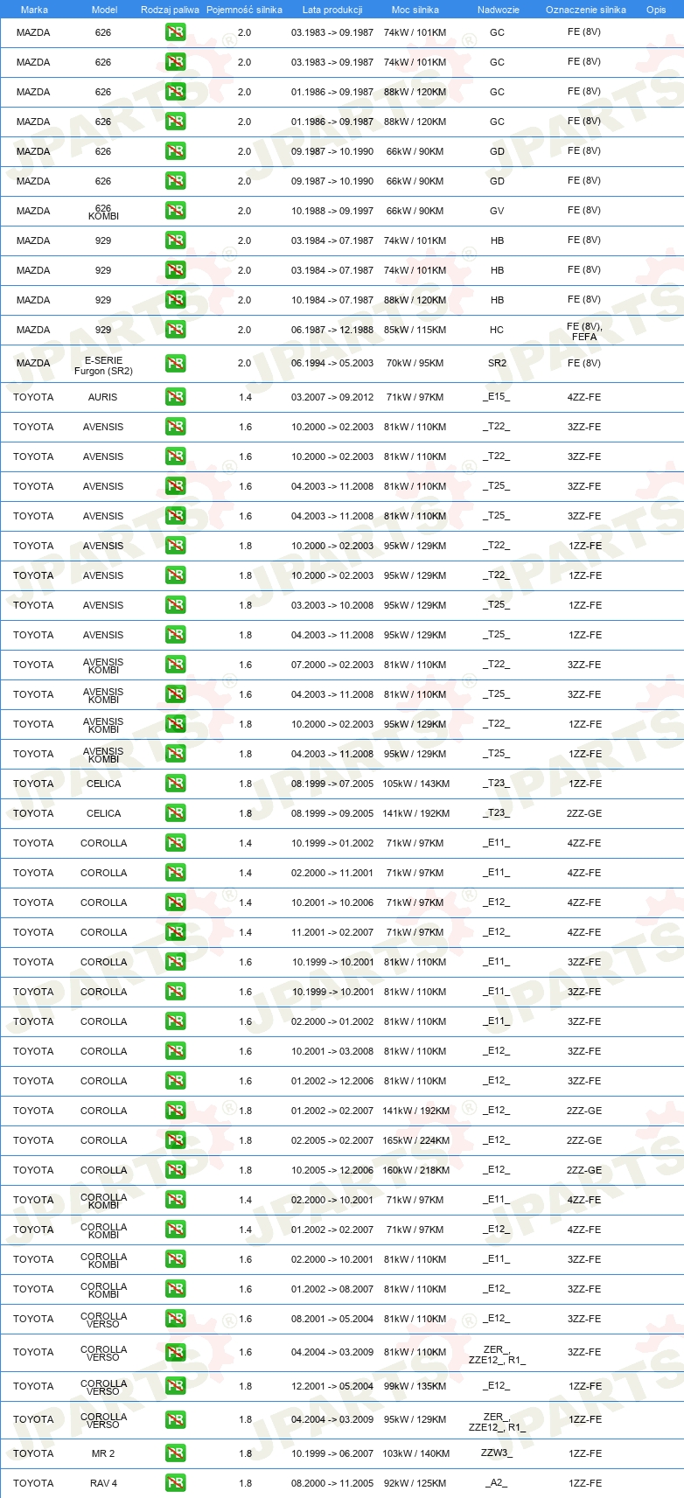Image resolution: width=684 pixels, height=1498 pixels.
Task: Select the '165kW / 224KM' power cell
Action: (x=416, y=1140)
